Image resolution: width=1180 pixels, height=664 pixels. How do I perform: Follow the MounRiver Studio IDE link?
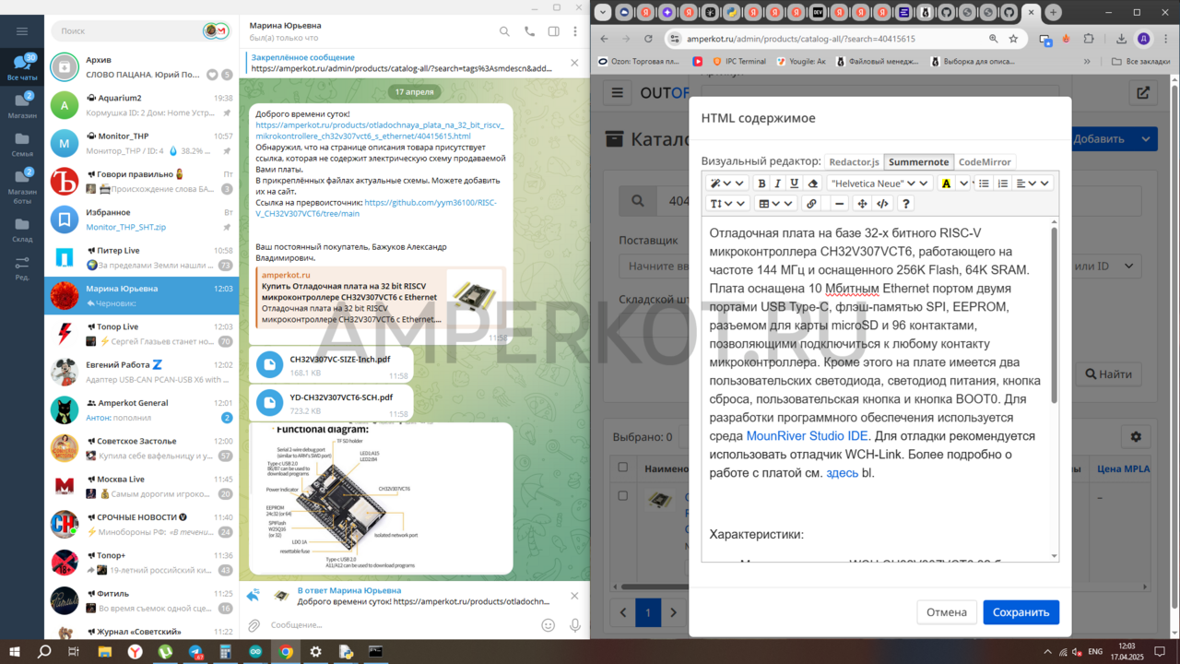pos(807,436)
